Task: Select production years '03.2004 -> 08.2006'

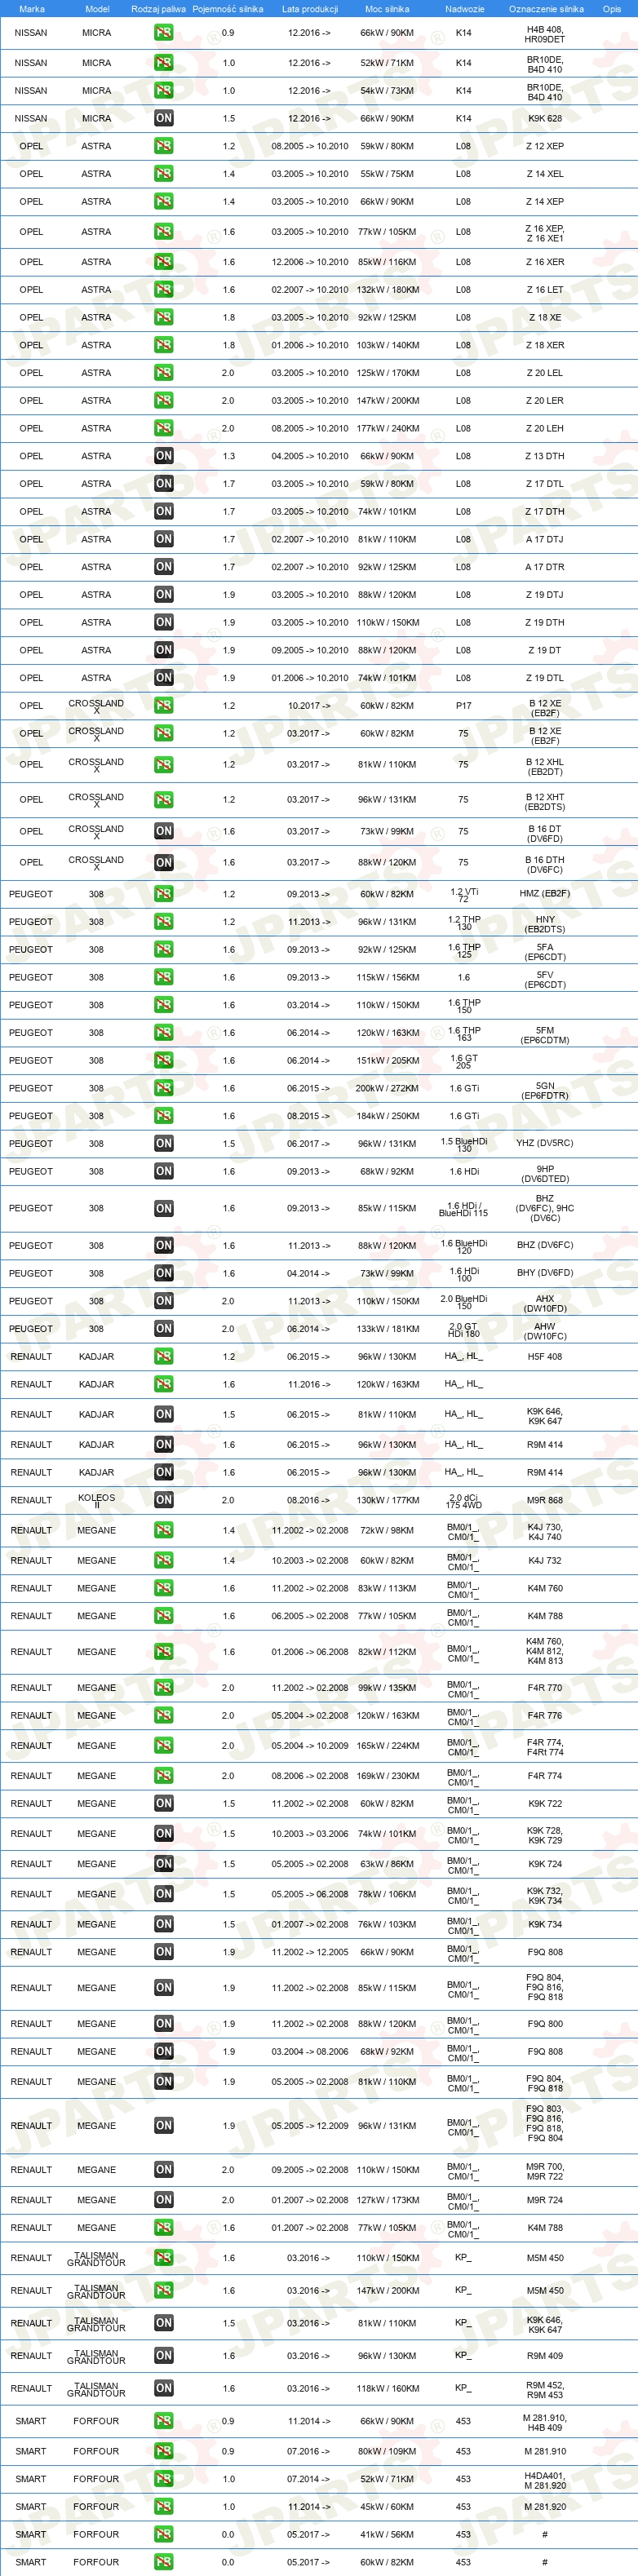Action: (310, 2052)
